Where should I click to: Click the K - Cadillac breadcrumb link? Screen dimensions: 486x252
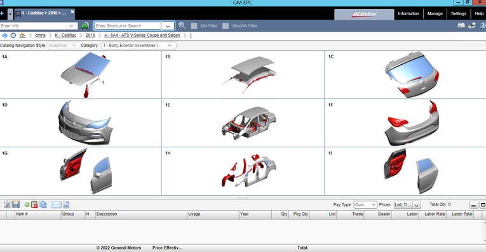65,36
